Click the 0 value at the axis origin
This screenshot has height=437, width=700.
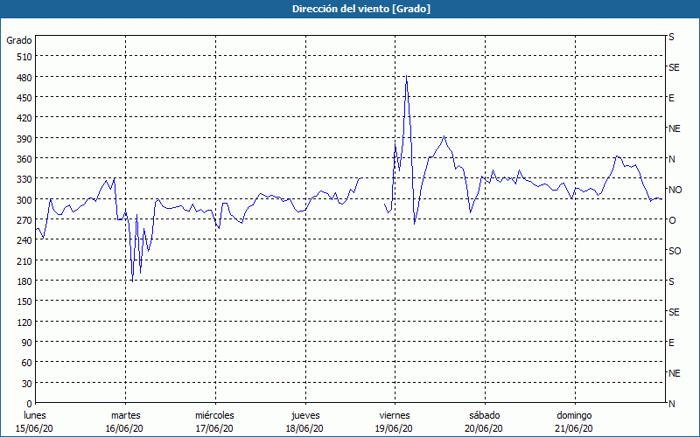coord(30,404)
